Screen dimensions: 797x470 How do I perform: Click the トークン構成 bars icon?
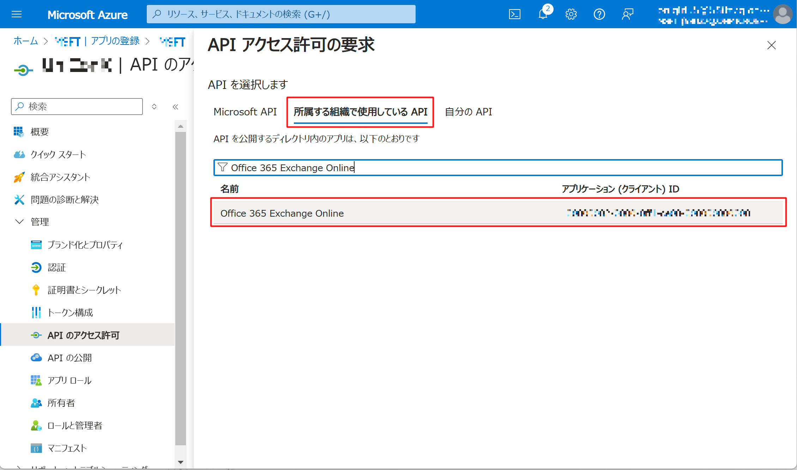(36, 313)
